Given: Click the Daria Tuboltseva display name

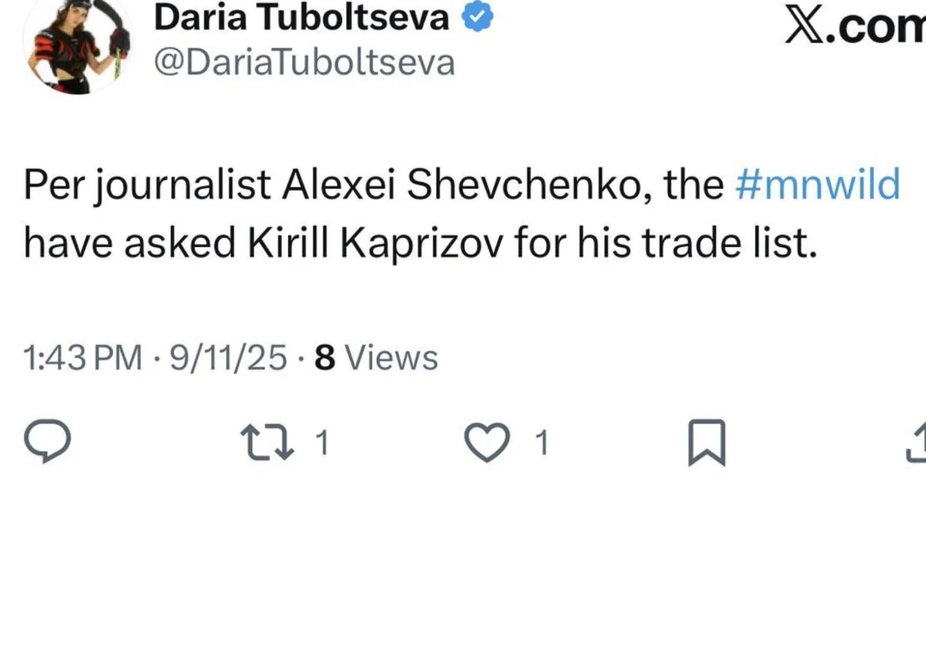Looking at the screenshot, I should tap(301, 17).
